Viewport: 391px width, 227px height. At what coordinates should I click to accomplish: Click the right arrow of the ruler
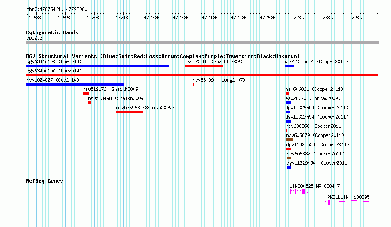pos(377,14)
